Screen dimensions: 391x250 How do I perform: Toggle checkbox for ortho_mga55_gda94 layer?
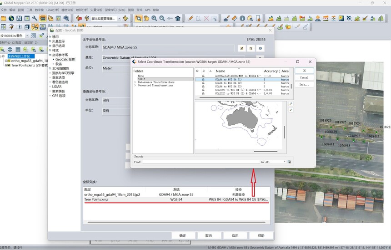pyautogui.click(x=7, y=61)
